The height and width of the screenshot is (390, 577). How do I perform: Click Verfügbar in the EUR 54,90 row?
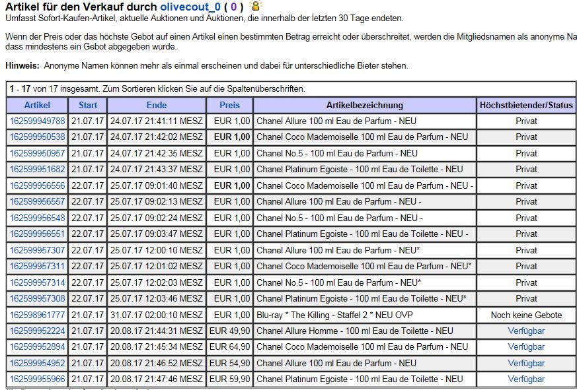click(526, 363)
